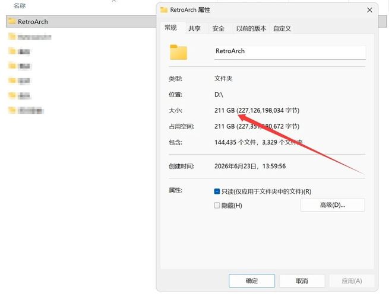The image size is (392, 301).
Task: Enable the 隐藏(H) hidden checkbox
Action: coord(217,205)
